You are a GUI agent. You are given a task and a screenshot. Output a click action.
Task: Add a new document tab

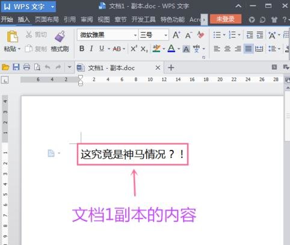coord(171,67)
